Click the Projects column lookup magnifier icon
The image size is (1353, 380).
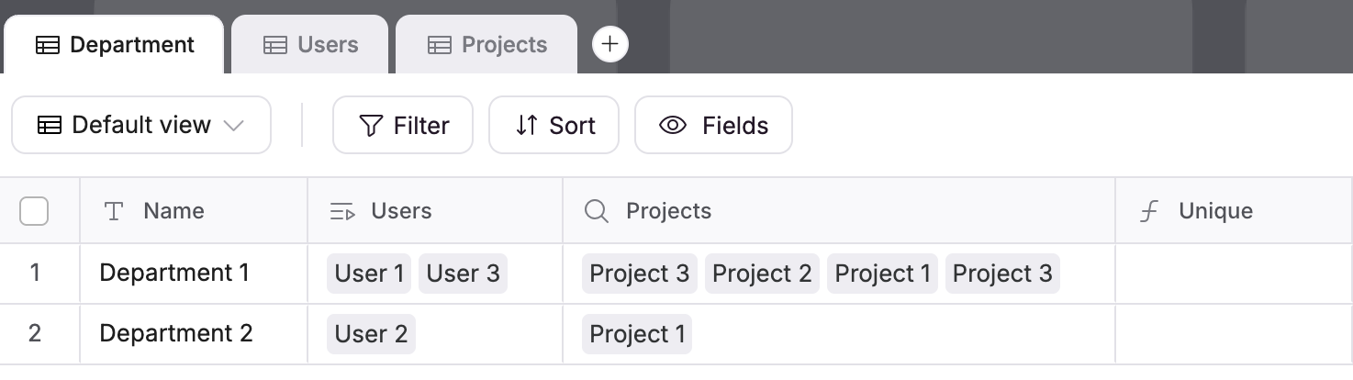[597, 212]
